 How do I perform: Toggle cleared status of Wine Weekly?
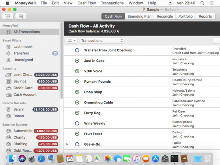pyautogui.click(x=77, y=123)
